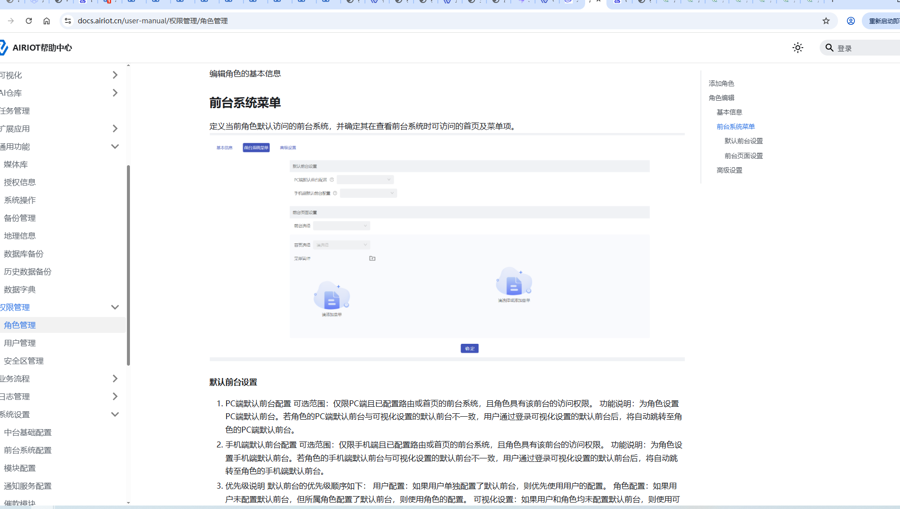Screen dimensions: 900x509
Task: Open the browser profile account icon
Action: coord(850,21)
